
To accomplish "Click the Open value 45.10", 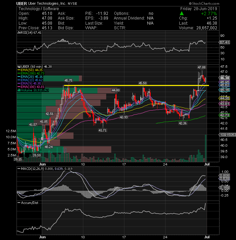I will click(x=47, y=13).
